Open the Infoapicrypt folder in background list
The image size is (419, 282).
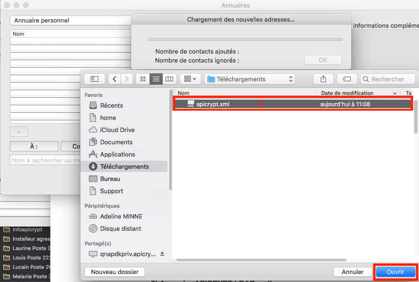pyautogui.click(x=27, y=229)
